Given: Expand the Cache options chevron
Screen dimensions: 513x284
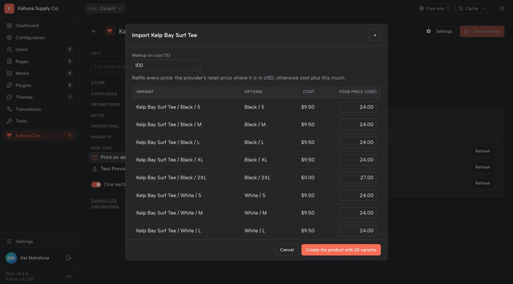Looking at the screenshot, I should click(484, 8).
